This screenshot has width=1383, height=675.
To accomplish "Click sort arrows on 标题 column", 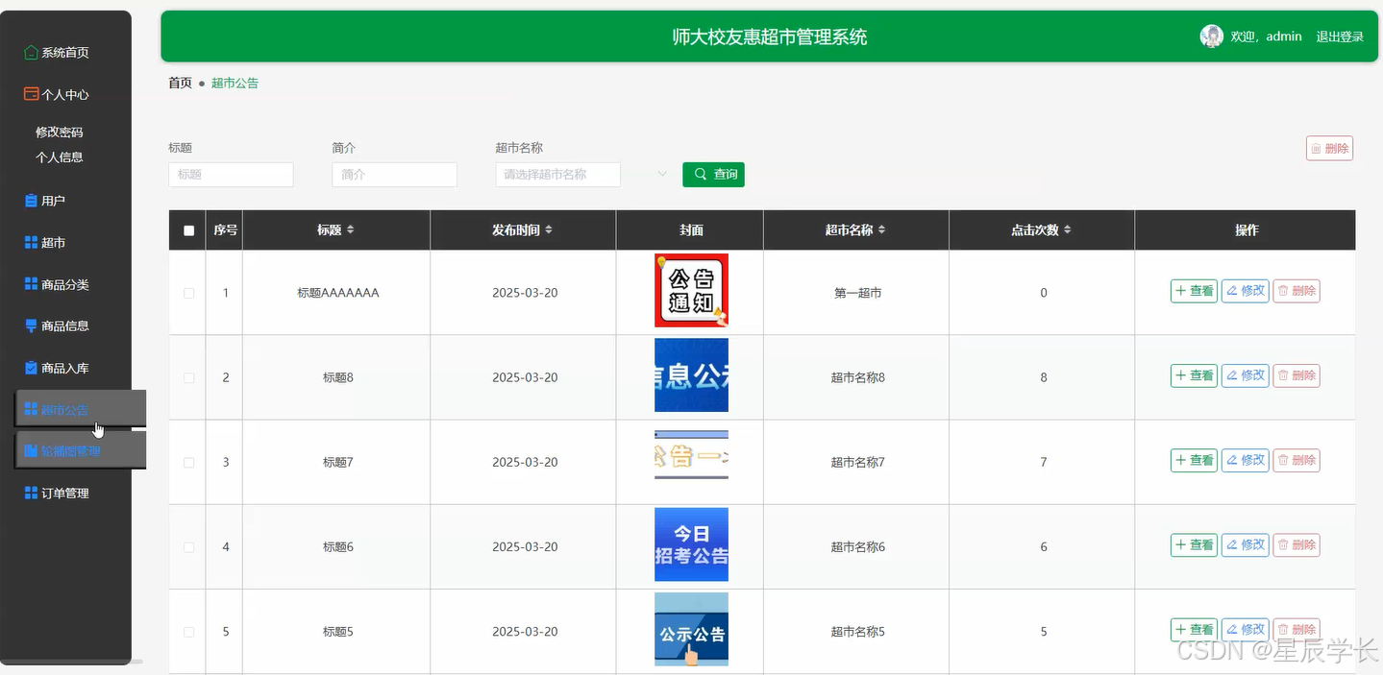I will [351, 229].
